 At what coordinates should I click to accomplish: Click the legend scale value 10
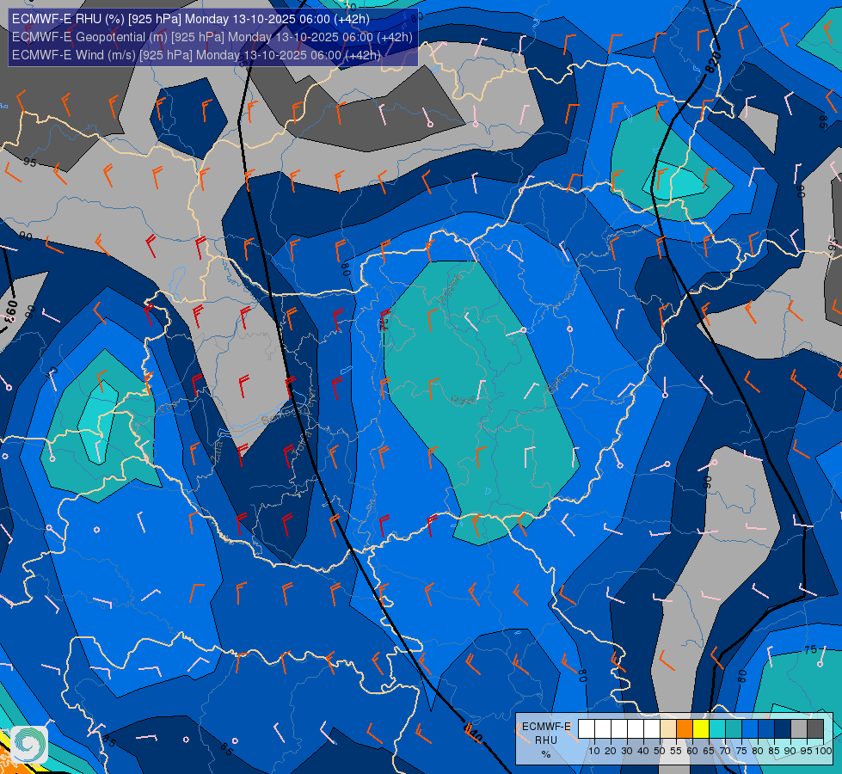click(x=594, y=751)
